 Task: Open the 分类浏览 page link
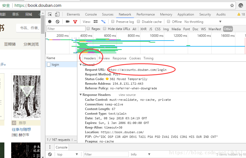31,44
